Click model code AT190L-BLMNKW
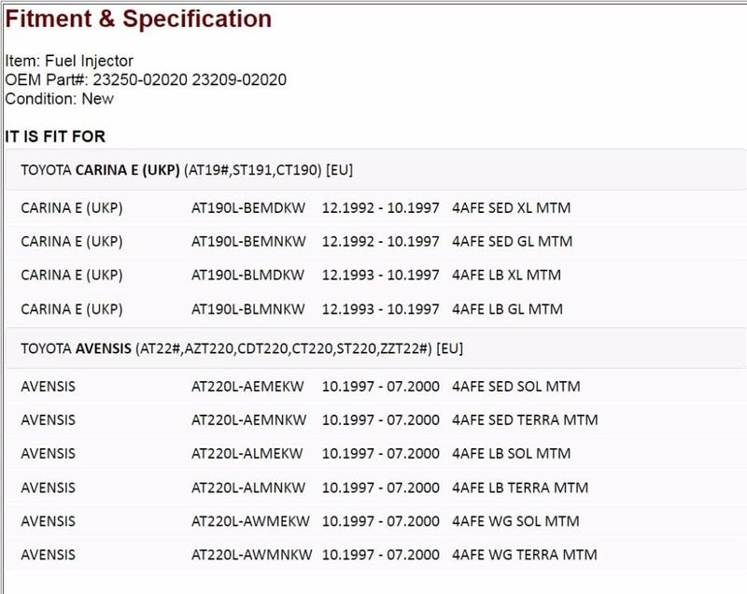 [x=248, y=308]
